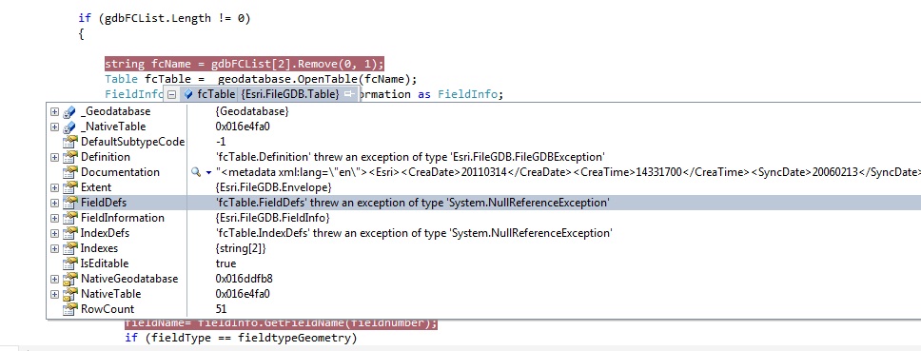Viewport: 921px width, 351px height.
Task: Click the NativeGeodatabase property icon
Action: pos(70,279)
